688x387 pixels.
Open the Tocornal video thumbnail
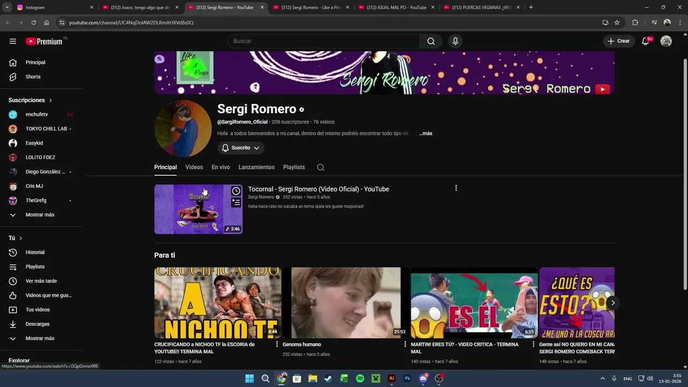(x=198, y=210)
